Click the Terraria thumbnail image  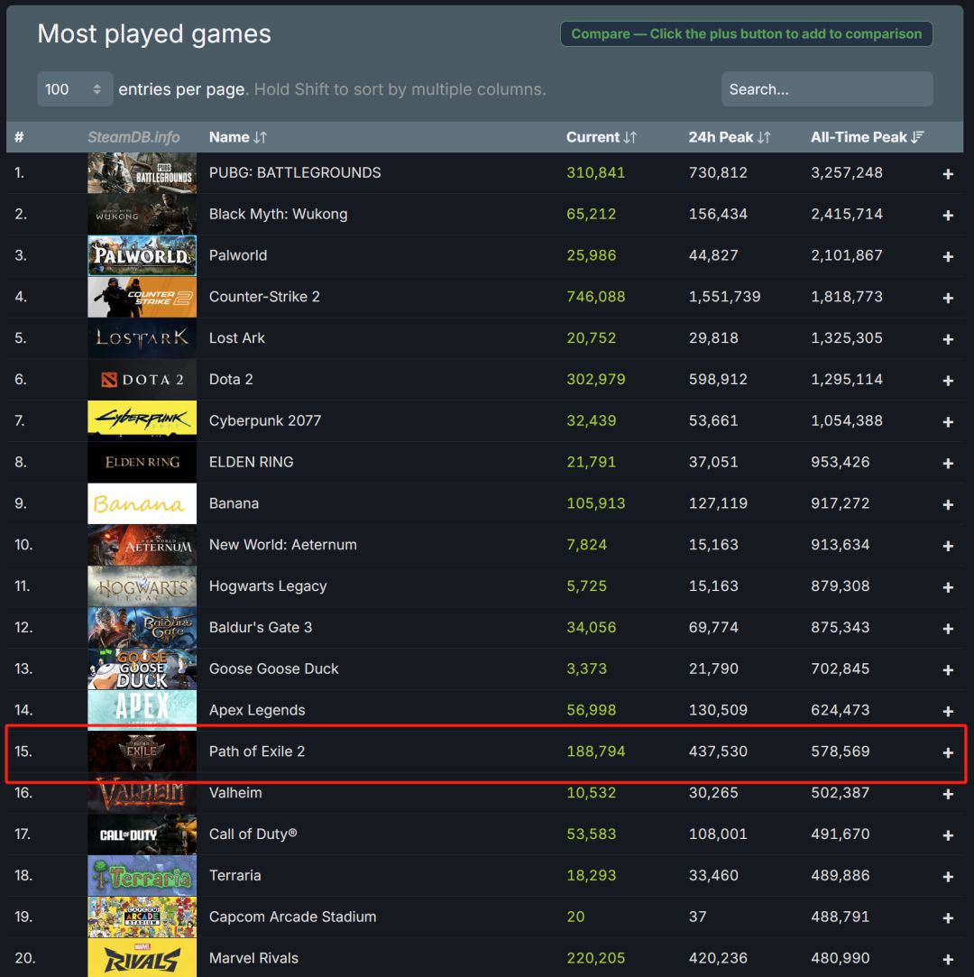click(x=142, y=875)
